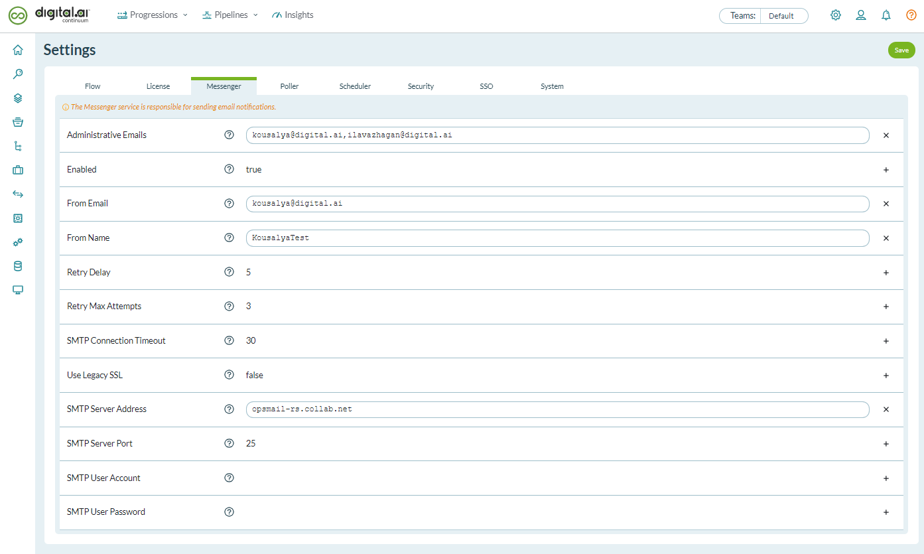
Task: Click the green Save button
Action: [x=901, y=50]
